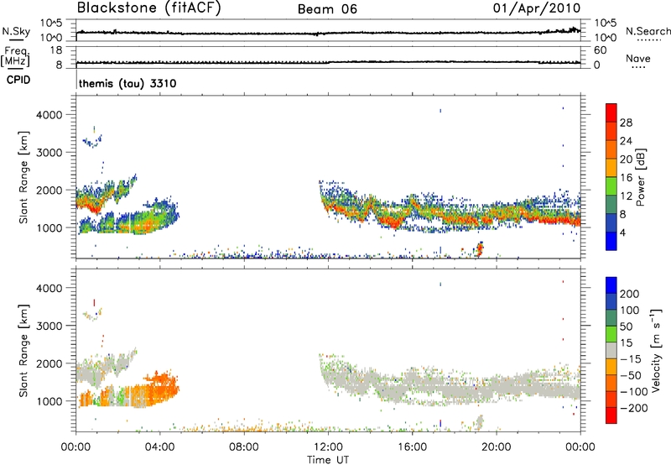The image size is (671, 465).
Task: Click the "Slant Range [km]" label of power panel
Action: (x=23, y=177)
